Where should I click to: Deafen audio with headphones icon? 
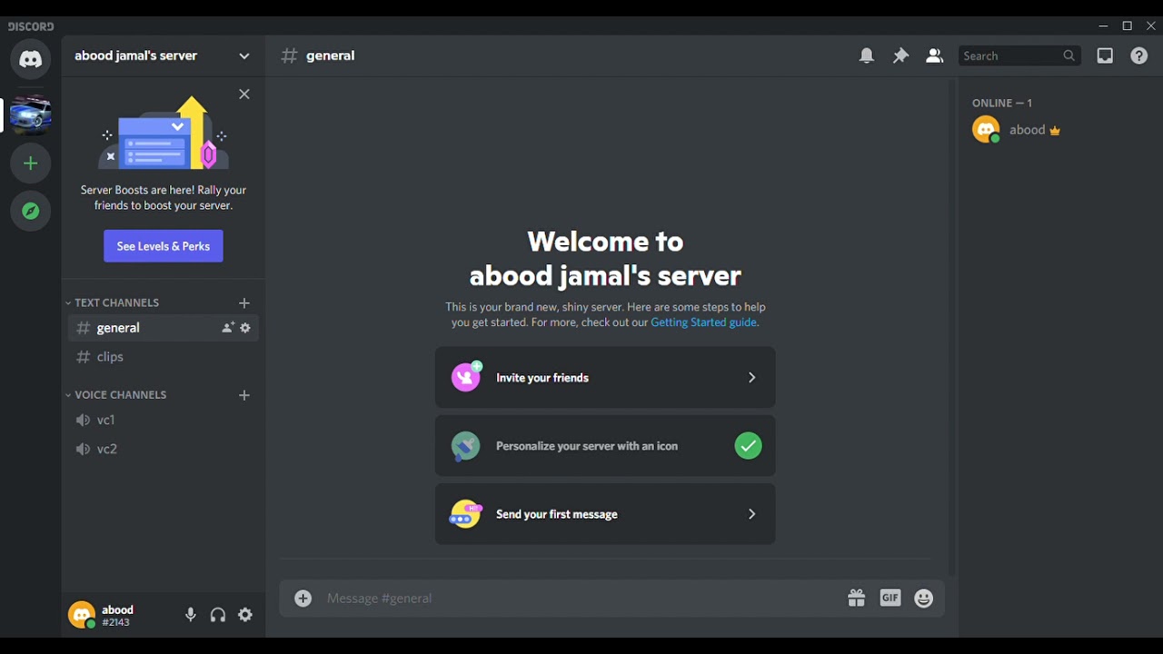tap(218, 616)
